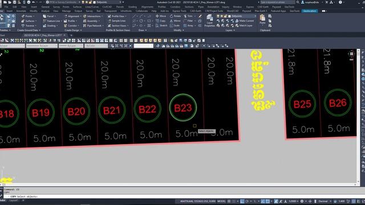Open the Manage ribbon tab

point(66,11)
